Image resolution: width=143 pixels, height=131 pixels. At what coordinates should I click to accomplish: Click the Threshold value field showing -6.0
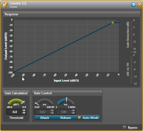point(14,112)
